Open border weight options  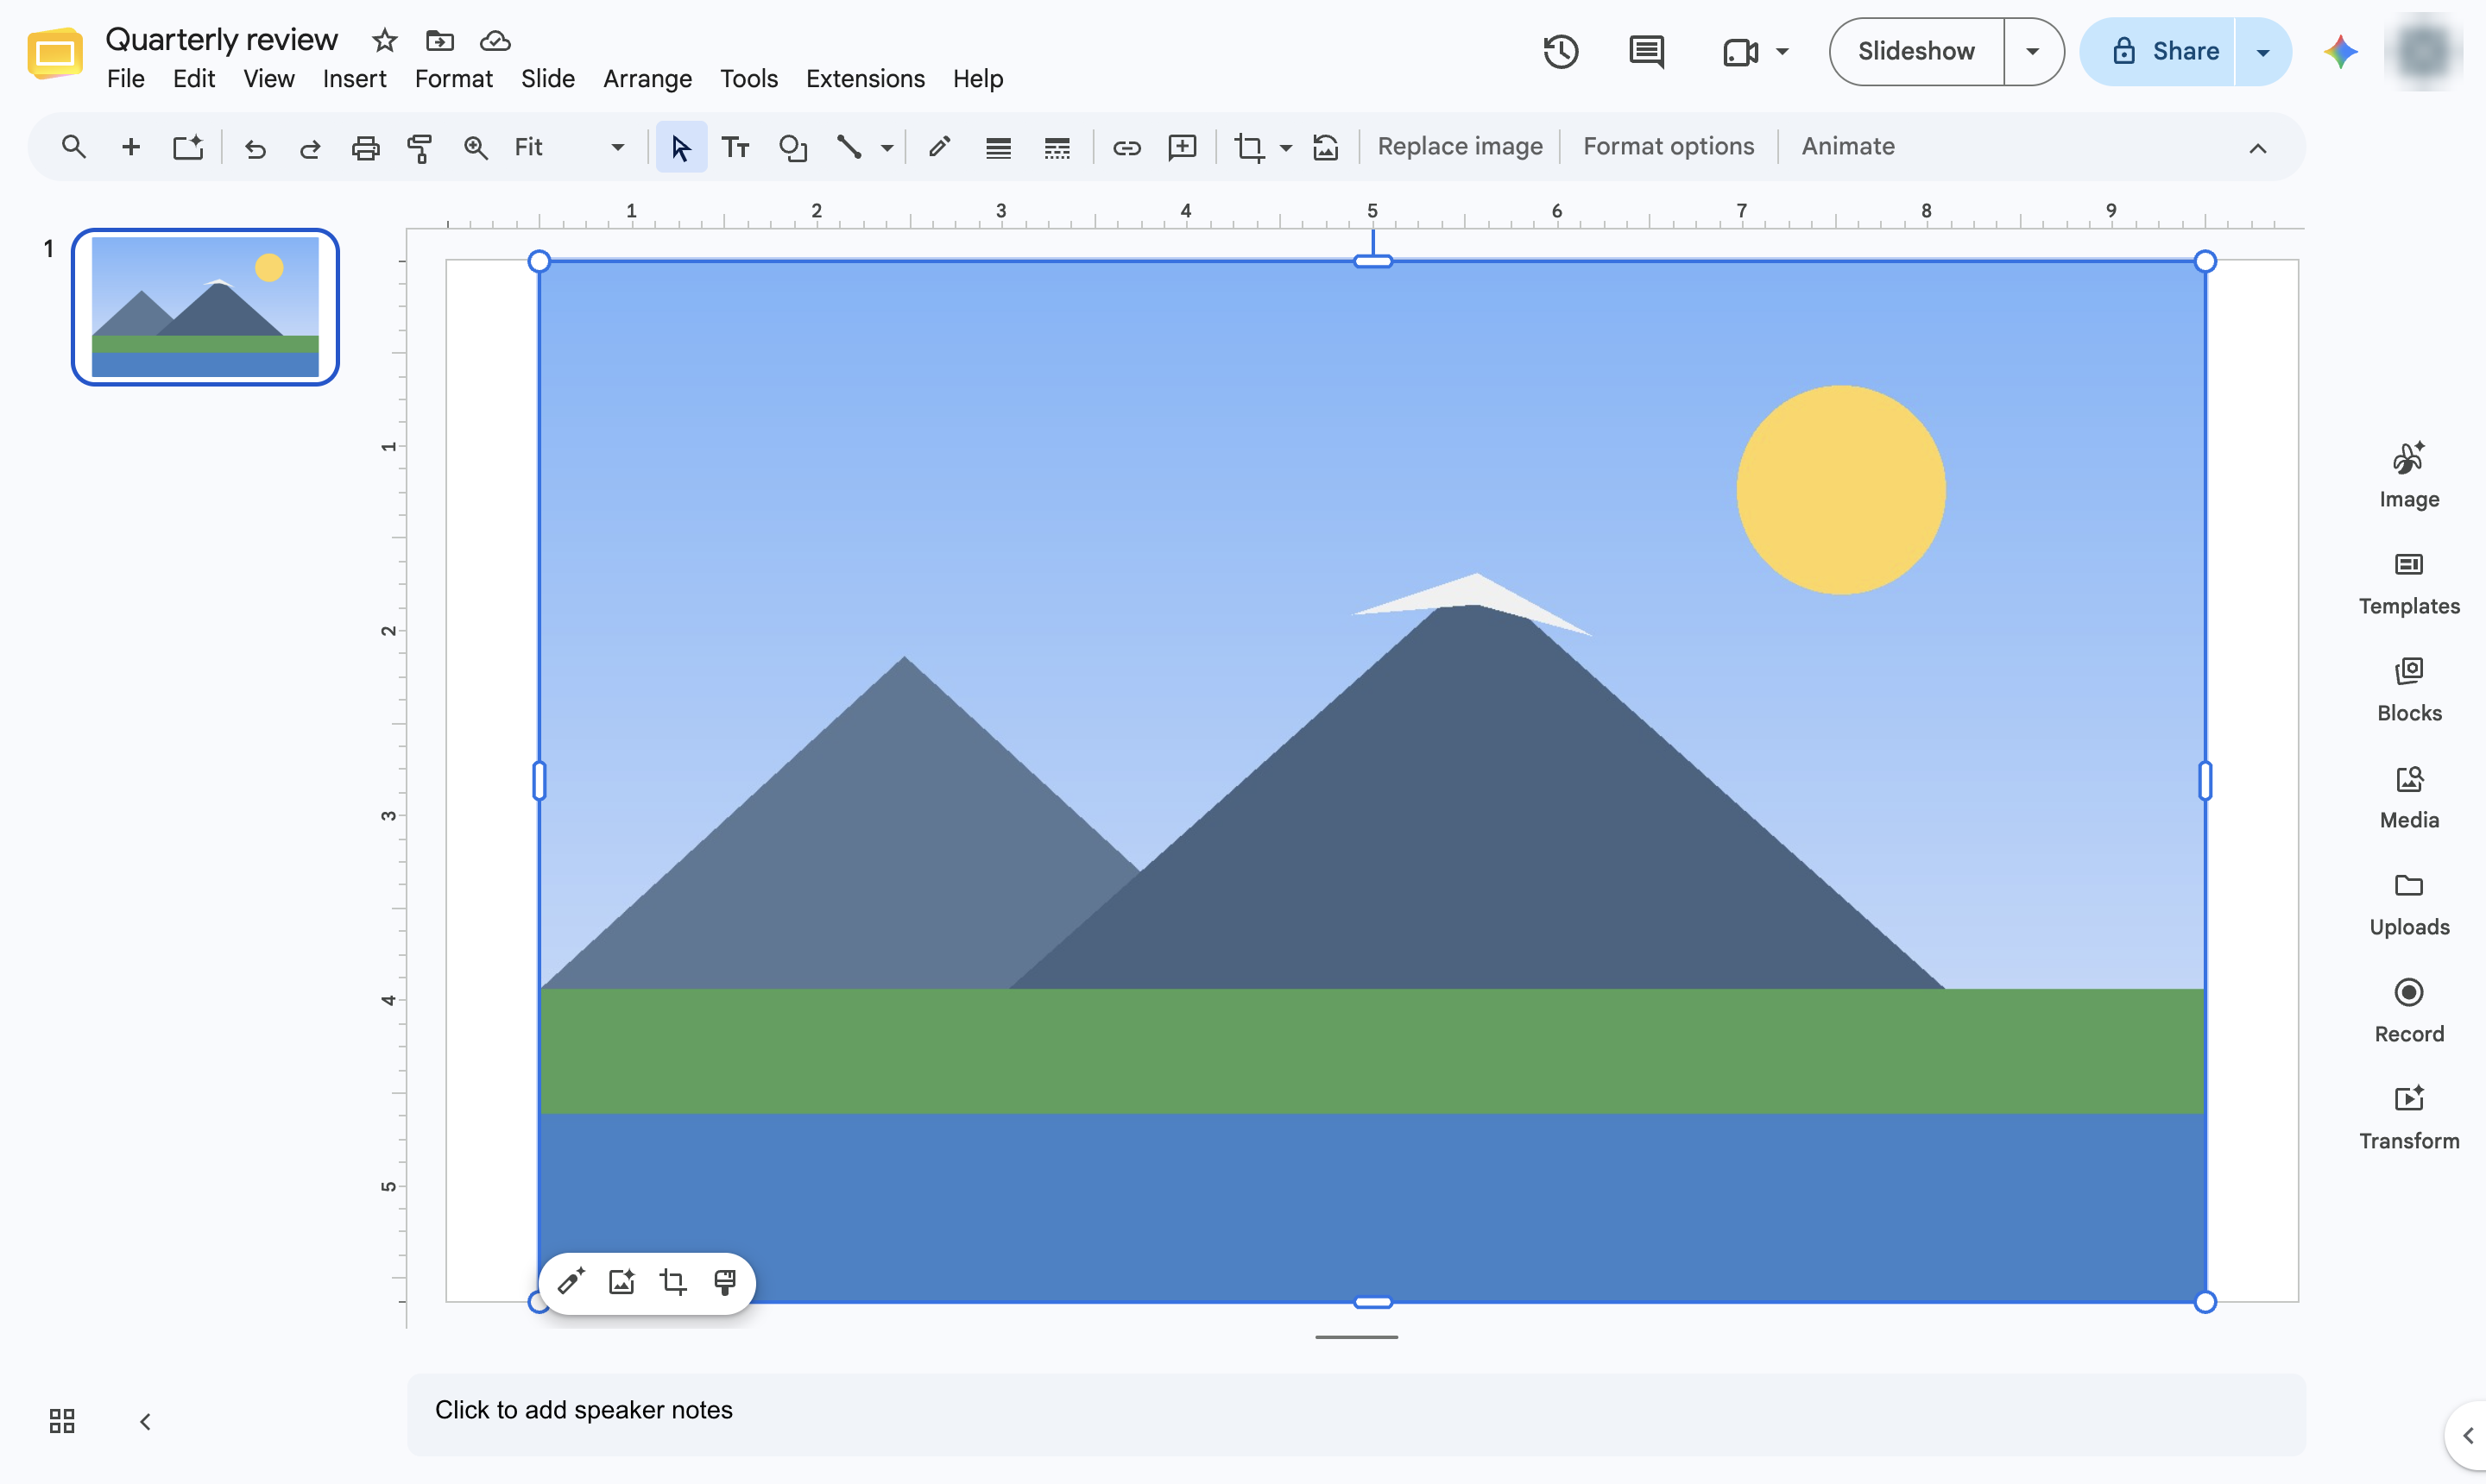pyautogui.click(x=997, y=148)
